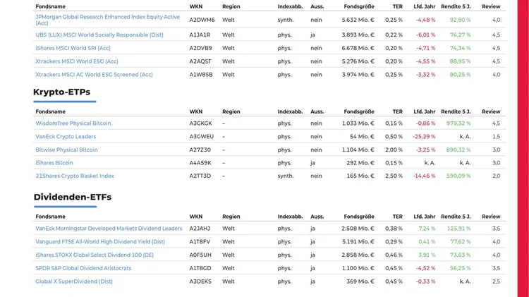Screen dimensions: 529x297
Task: Select WKN value A3GKGK
Action: (200, 123)
